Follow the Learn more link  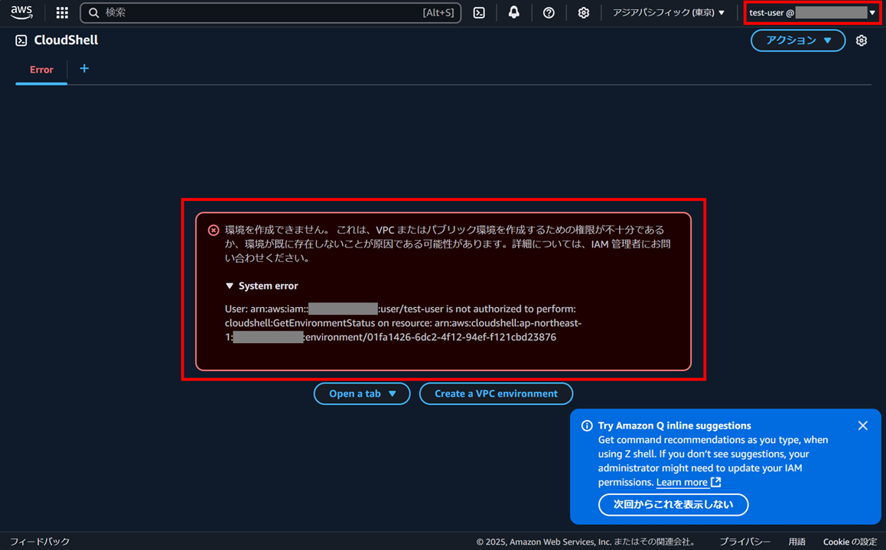point(689,482)
